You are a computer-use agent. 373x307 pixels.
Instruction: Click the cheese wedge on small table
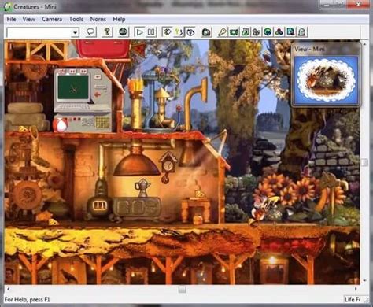pyautogui.click(x=199, y=194)
